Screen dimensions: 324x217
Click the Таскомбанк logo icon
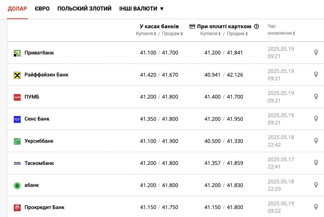pyautogui.click(x=17, y=163)
